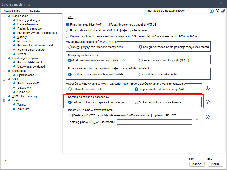Image resolution: width=227 pixels, height=170 pixels.
Task: Click blue triangle icon beside Dane rejestracyjne
Action: click(14, 20)
